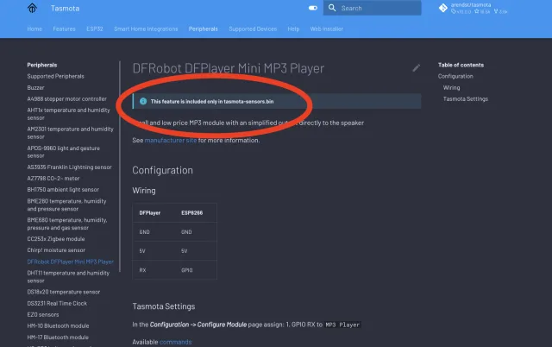
Task: Jump to Configuration in table of contents
Action: [x=455, y=76]
